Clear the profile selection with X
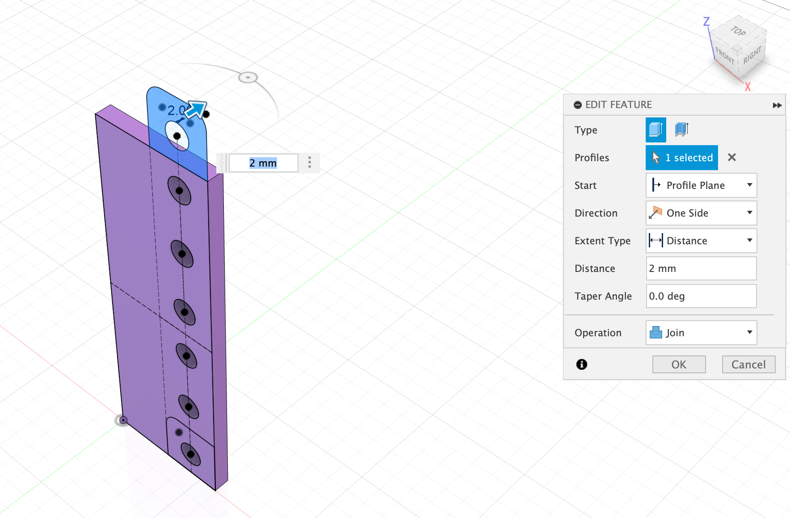 (x=731, y=157)
